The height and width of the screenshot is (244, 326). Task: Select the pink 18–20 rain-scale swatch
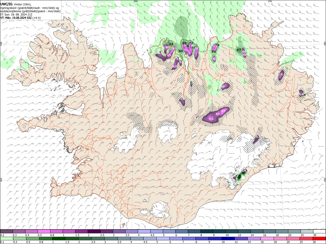[x=280, y=239]
